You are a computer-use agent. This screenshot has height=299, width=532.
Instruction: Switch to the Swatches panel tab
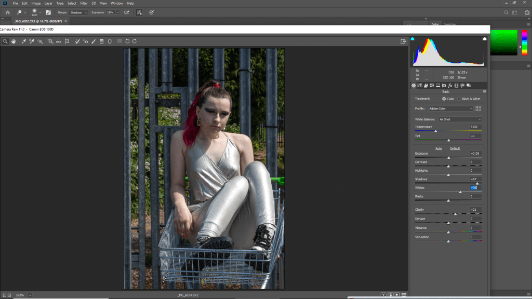[450, 24]
